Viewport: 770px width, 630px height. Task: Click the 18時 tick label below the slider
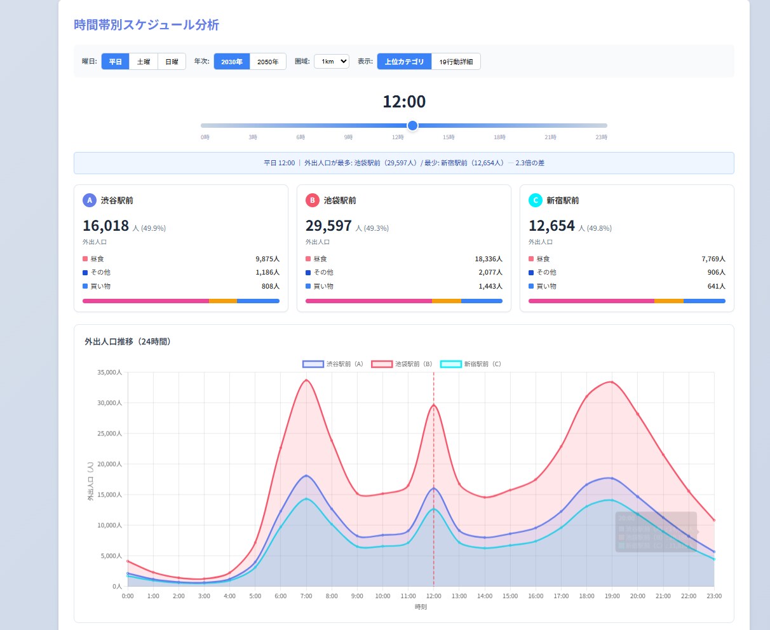[x=500, y=137]
